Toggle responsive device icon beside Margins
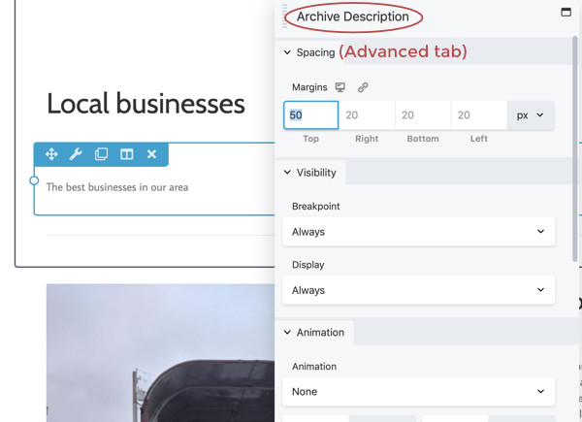The image size is (582, 422). [340, 87]
